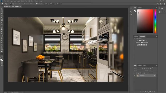This screenshot has width=166, height=93.
Task: Toggle lock transparent pixels
Action: 137,73
